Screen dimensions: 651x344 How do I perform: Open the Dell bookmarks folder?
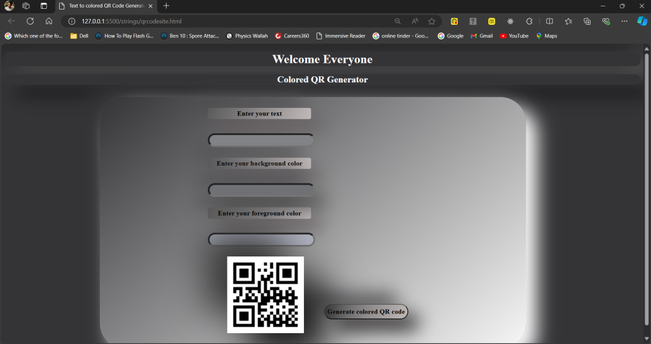(x=79, y=36)
